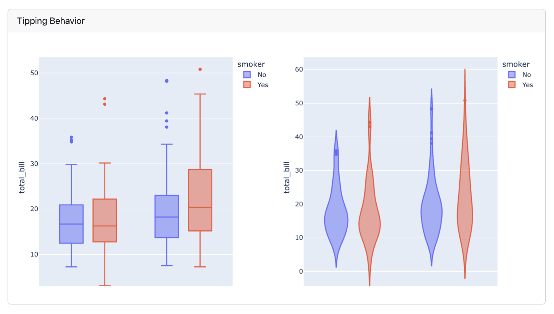
Task: Click the "Yes" legend label in the box plot
Action: (262, 85)
